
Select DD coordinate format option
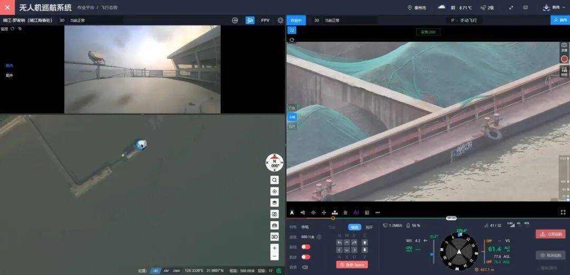tap(156, 271)
